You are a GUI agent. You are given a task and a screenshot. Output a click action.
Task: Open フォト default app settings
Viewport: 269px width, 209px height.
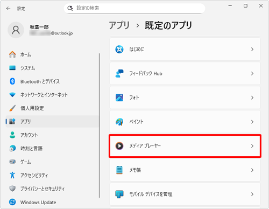[185, 97]
